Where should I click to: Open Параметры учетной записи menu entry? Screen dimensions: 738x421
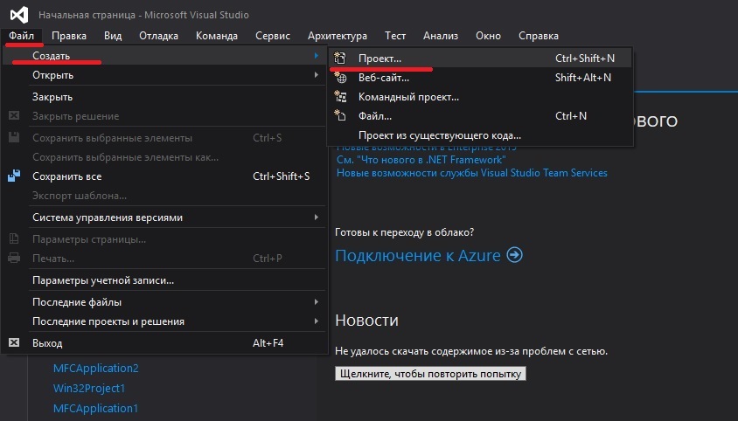pyautogui.click(x=164, y=280)
